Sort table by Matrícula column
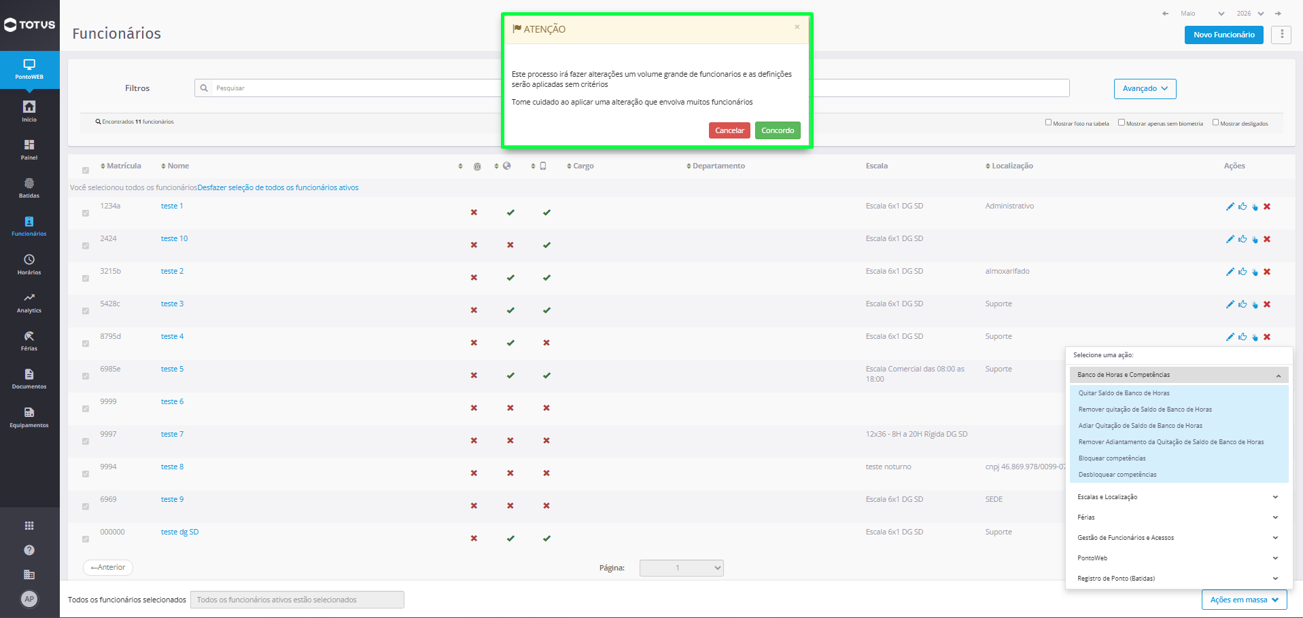Viewport: 1303px width, 618px height. point(121,166)
